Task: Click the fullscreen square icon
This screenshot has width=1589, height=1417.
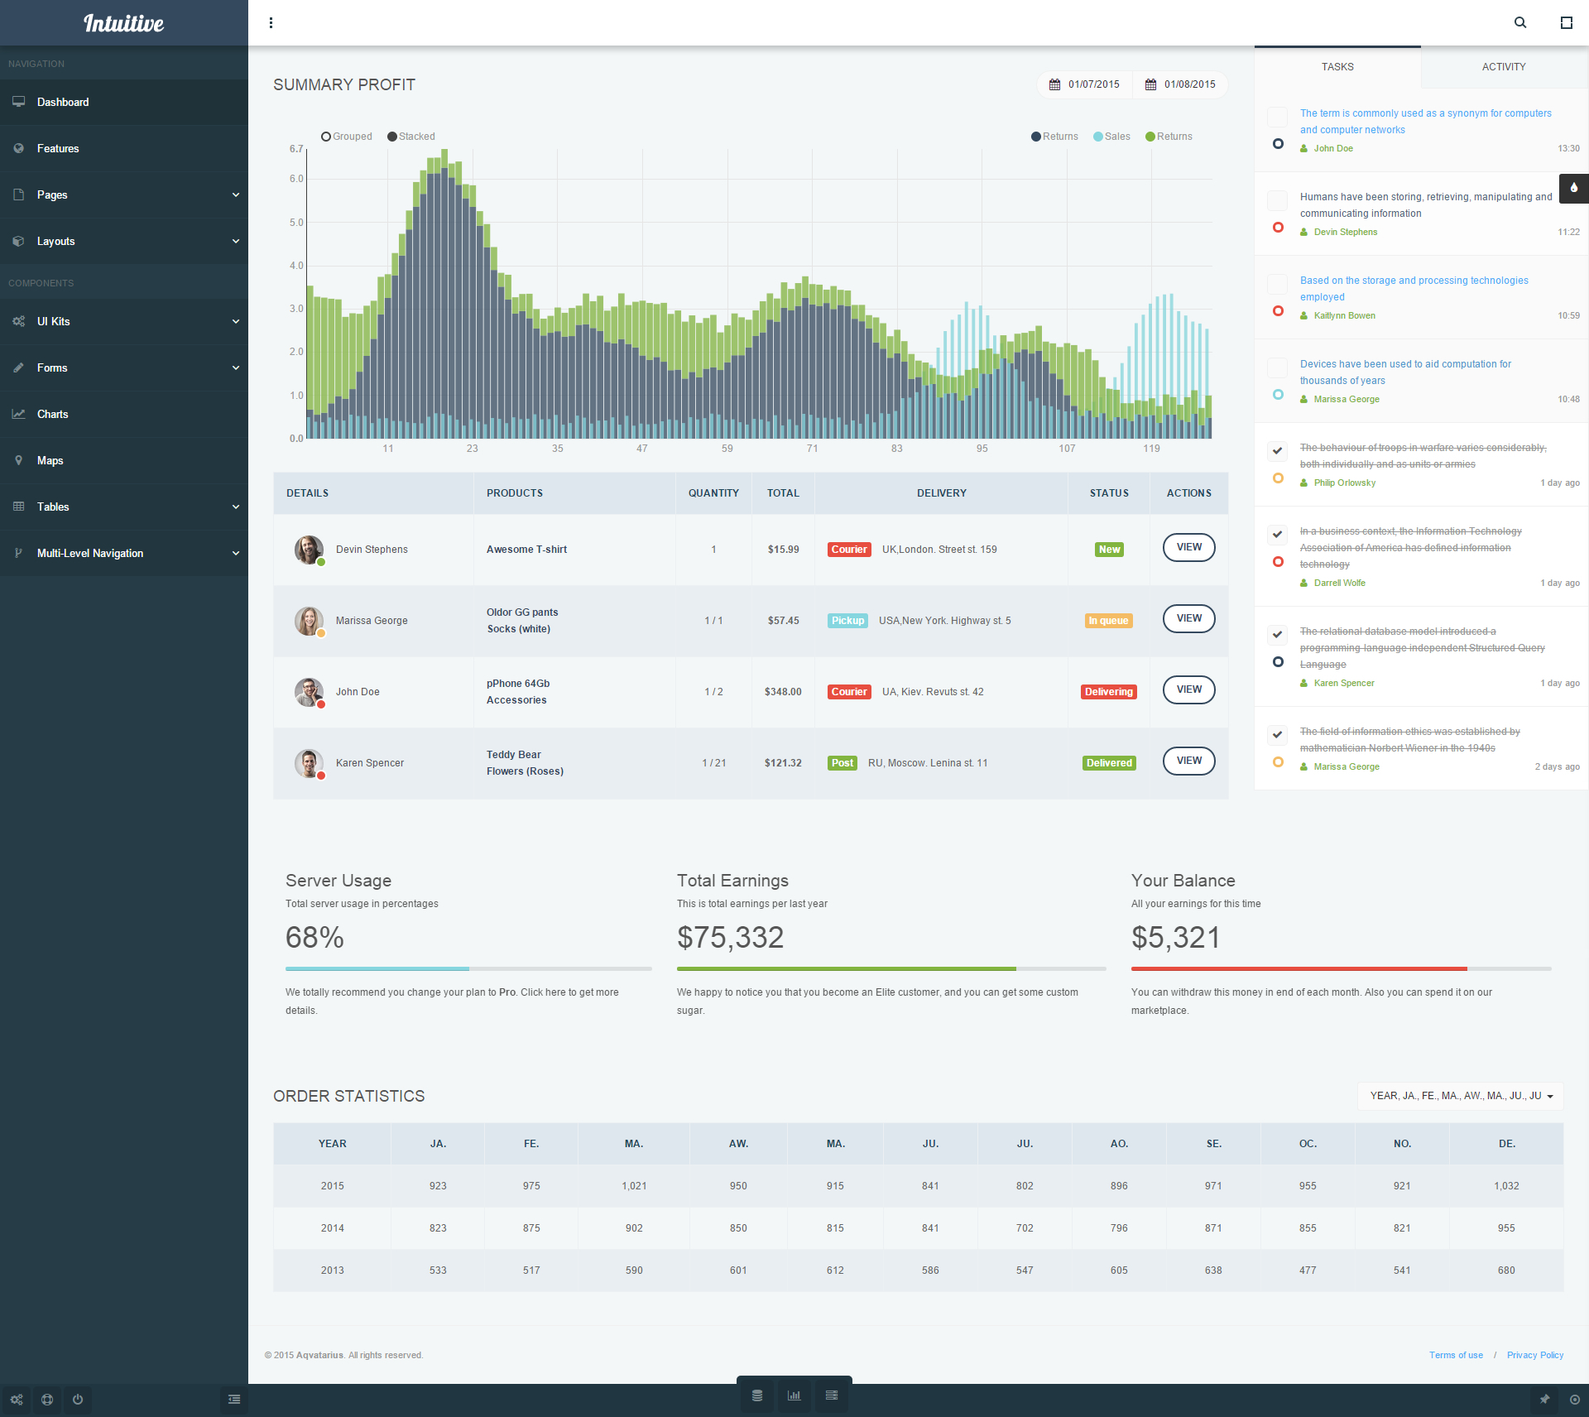Action: click(1566, 22)
